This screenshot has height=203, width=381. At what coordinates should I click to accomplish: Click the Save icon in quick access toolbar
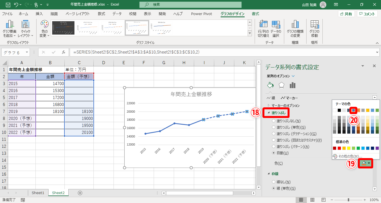8,5
